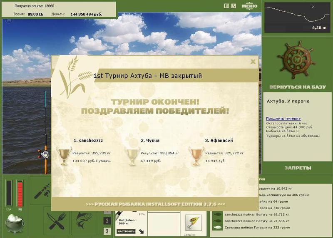Open the ЗАПРЕТЫ restrictions section

pyautogui.click(x=298, y=168)
